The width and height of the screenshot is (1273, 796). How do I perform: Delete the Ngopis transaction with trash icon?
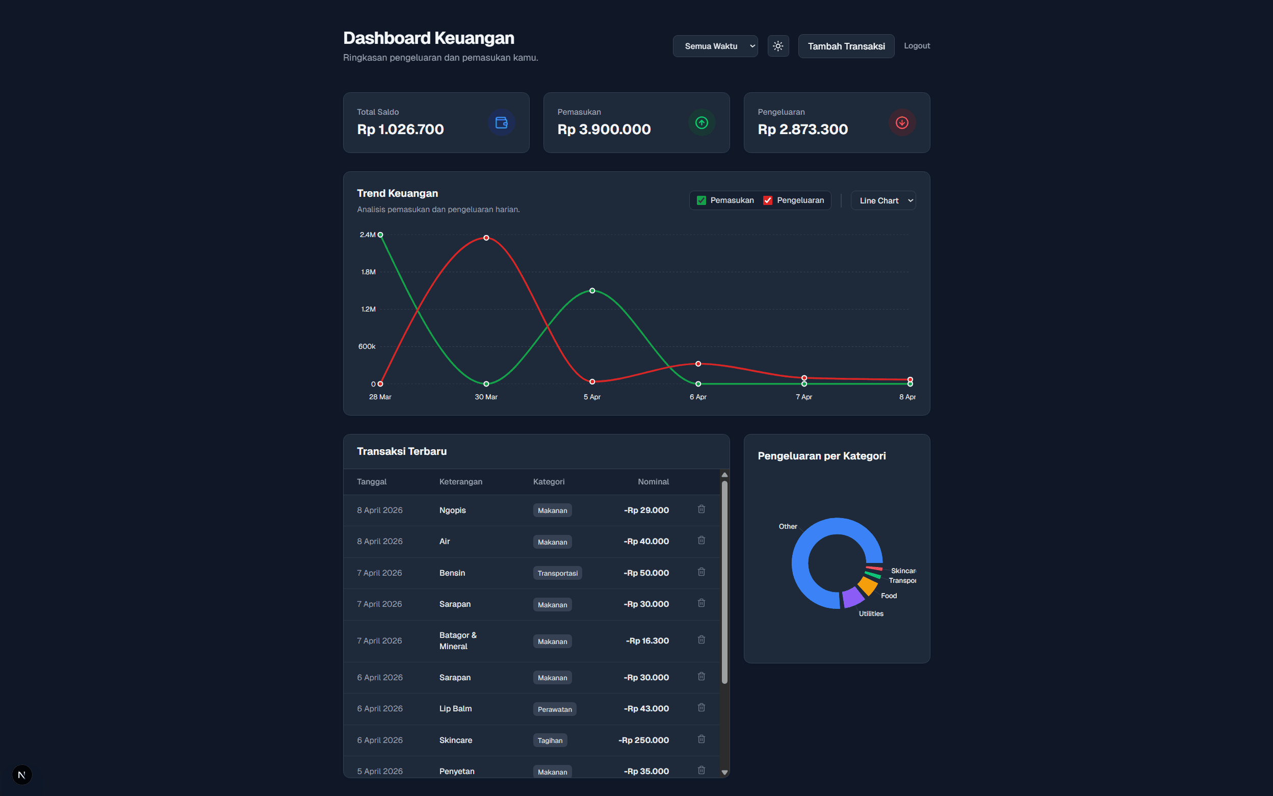click(701, 509)
